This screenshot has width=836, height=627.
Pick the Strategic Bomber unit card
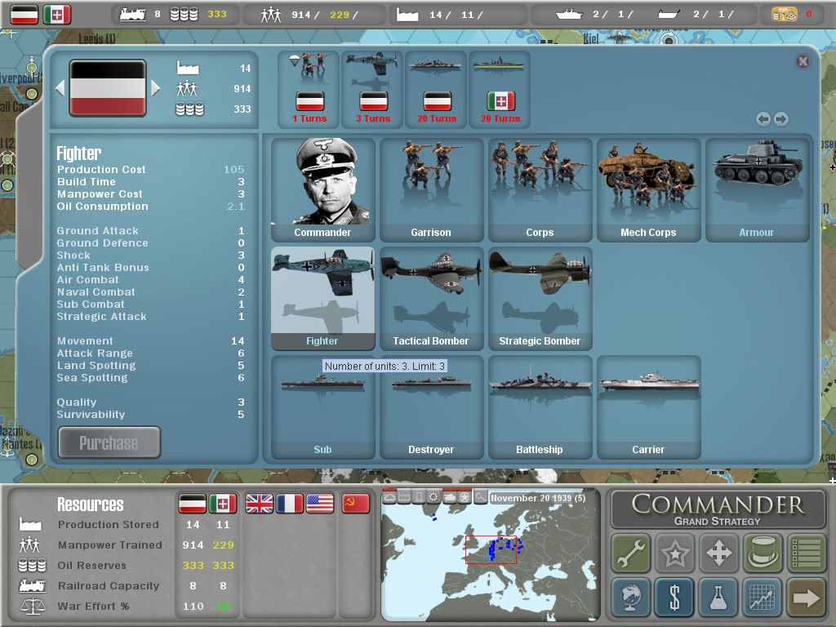tap(540, 299)
